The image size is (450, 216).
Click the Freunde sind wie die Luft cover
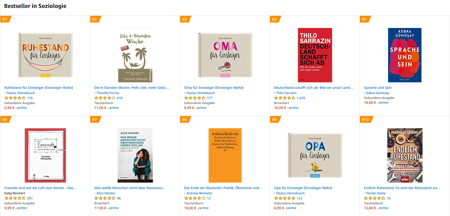[x=45, y=155]
